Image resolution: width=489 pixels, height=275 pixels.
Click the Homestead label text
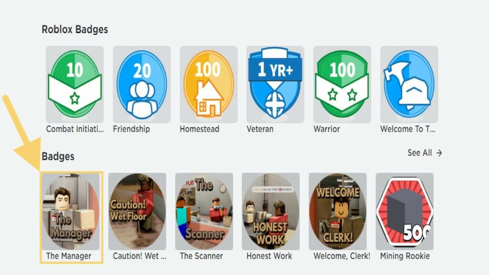(200, 129)
